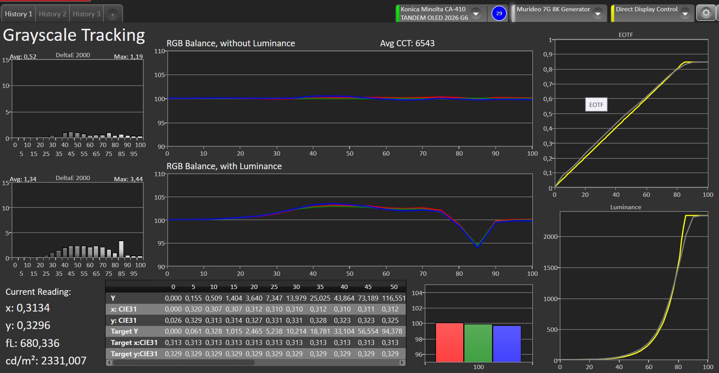Click the 50 column header in table
Screen dimensions: 719x373
click(x=394, y=287)
